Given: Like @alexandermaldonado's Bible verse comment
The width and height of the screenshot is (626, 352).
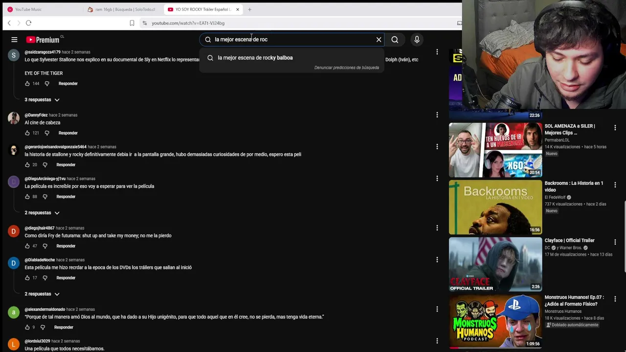Looking at the screenshot, I should (x=27, y=327).
